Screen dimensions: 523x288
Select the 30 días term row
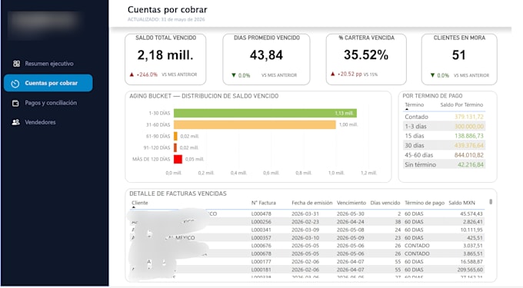(444, 145)
